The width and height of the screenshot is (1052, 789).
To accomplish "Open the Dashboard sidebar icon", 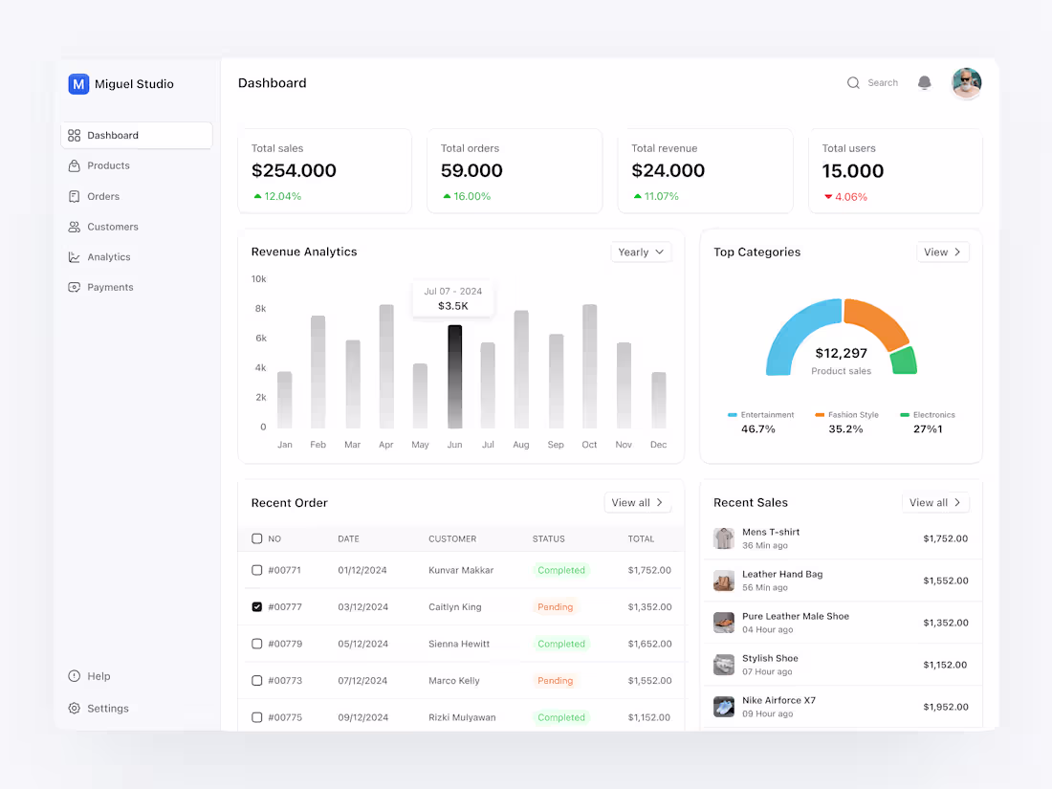I will pyautogui.click(x=75, y=135).
